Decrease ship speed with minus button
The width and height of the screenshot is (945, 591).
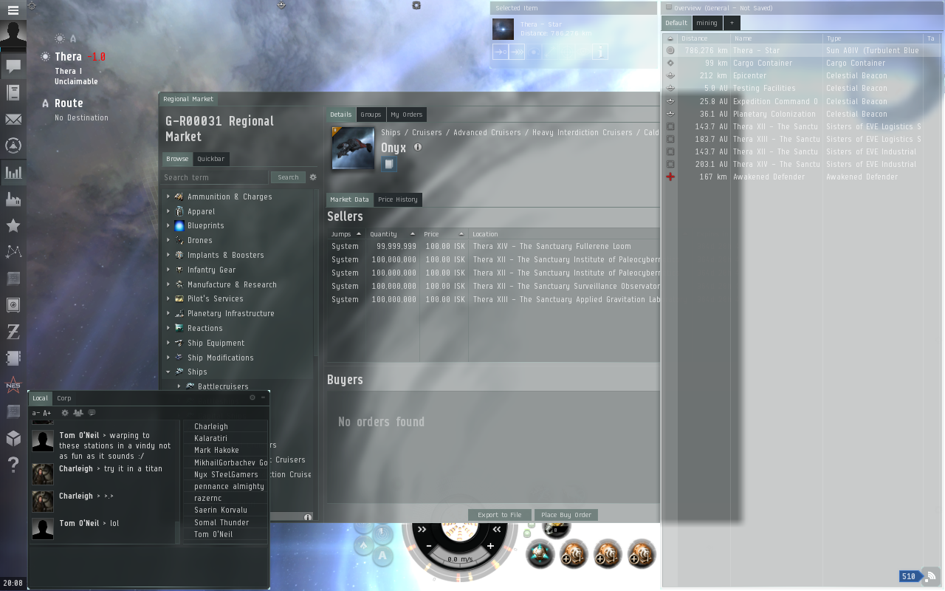coord(428,546)
